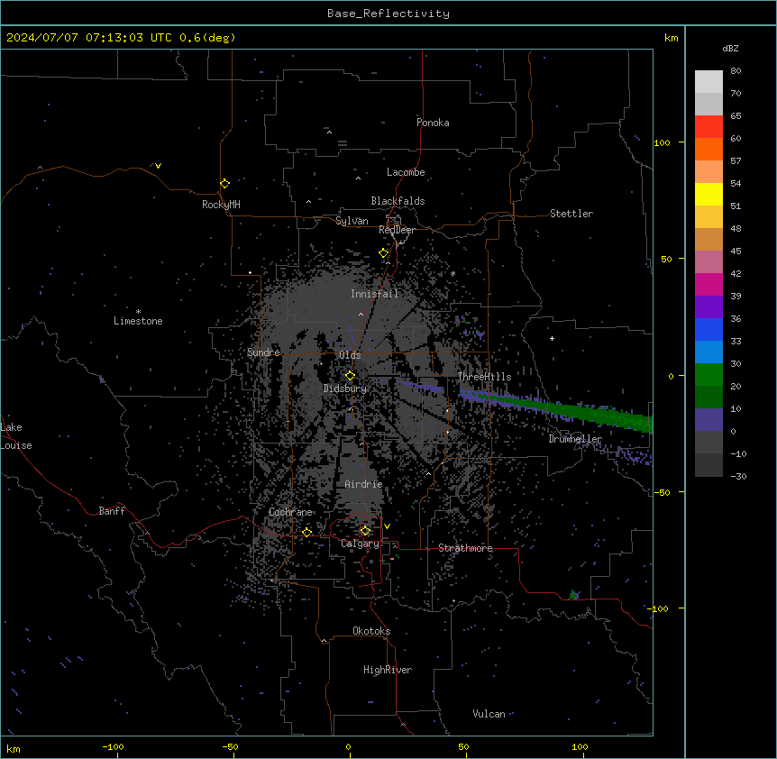Choose the purple 36-39 dBZ swatch

pos(708,307)
